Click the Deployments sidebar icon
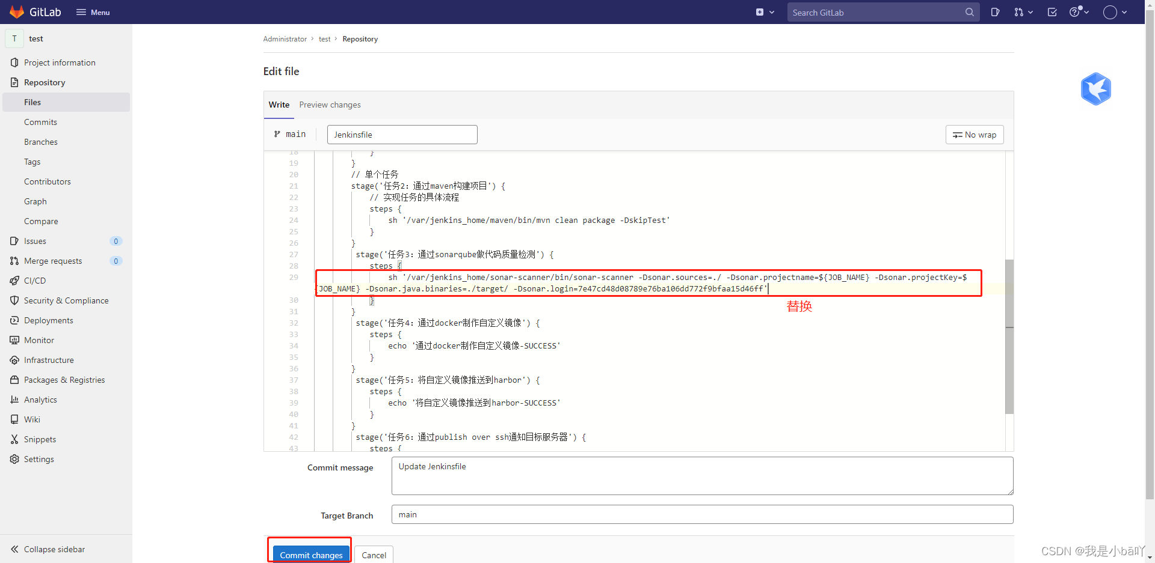1155x563 pixels. pyautogui.click(x=14, y=320)
